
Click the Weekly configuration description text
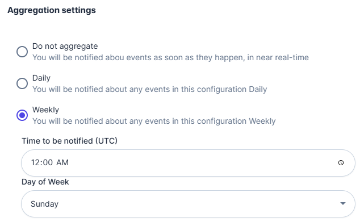[154, 121]
